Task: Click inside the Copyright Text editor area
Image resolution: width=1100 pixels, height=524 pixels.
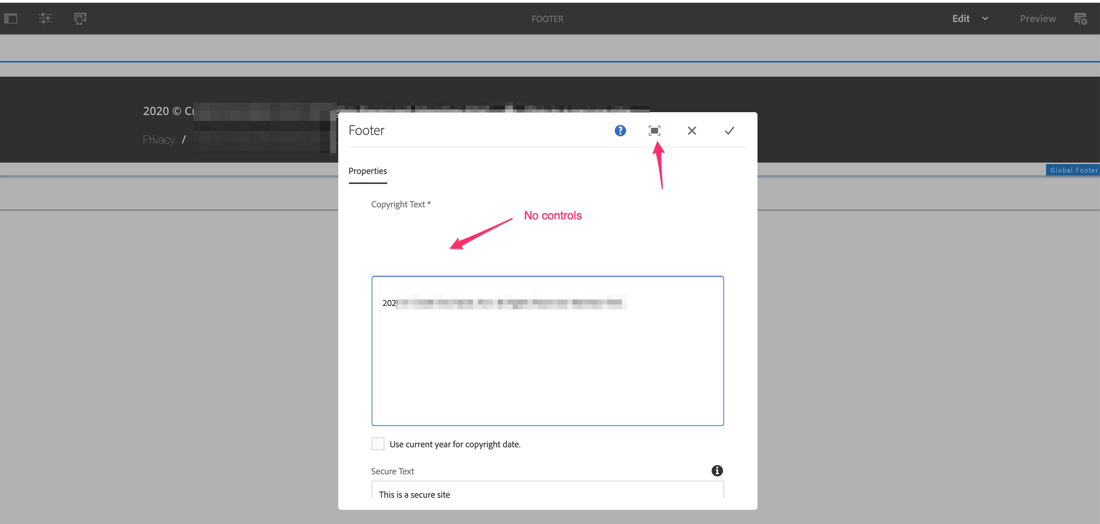Action: [x=548, y=363]
